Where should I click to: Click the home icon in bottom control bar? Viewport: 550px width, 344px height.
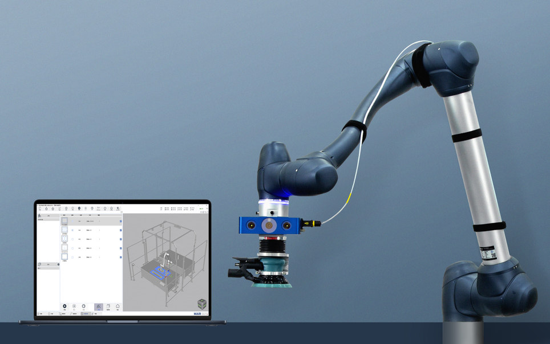coord(118,306)
